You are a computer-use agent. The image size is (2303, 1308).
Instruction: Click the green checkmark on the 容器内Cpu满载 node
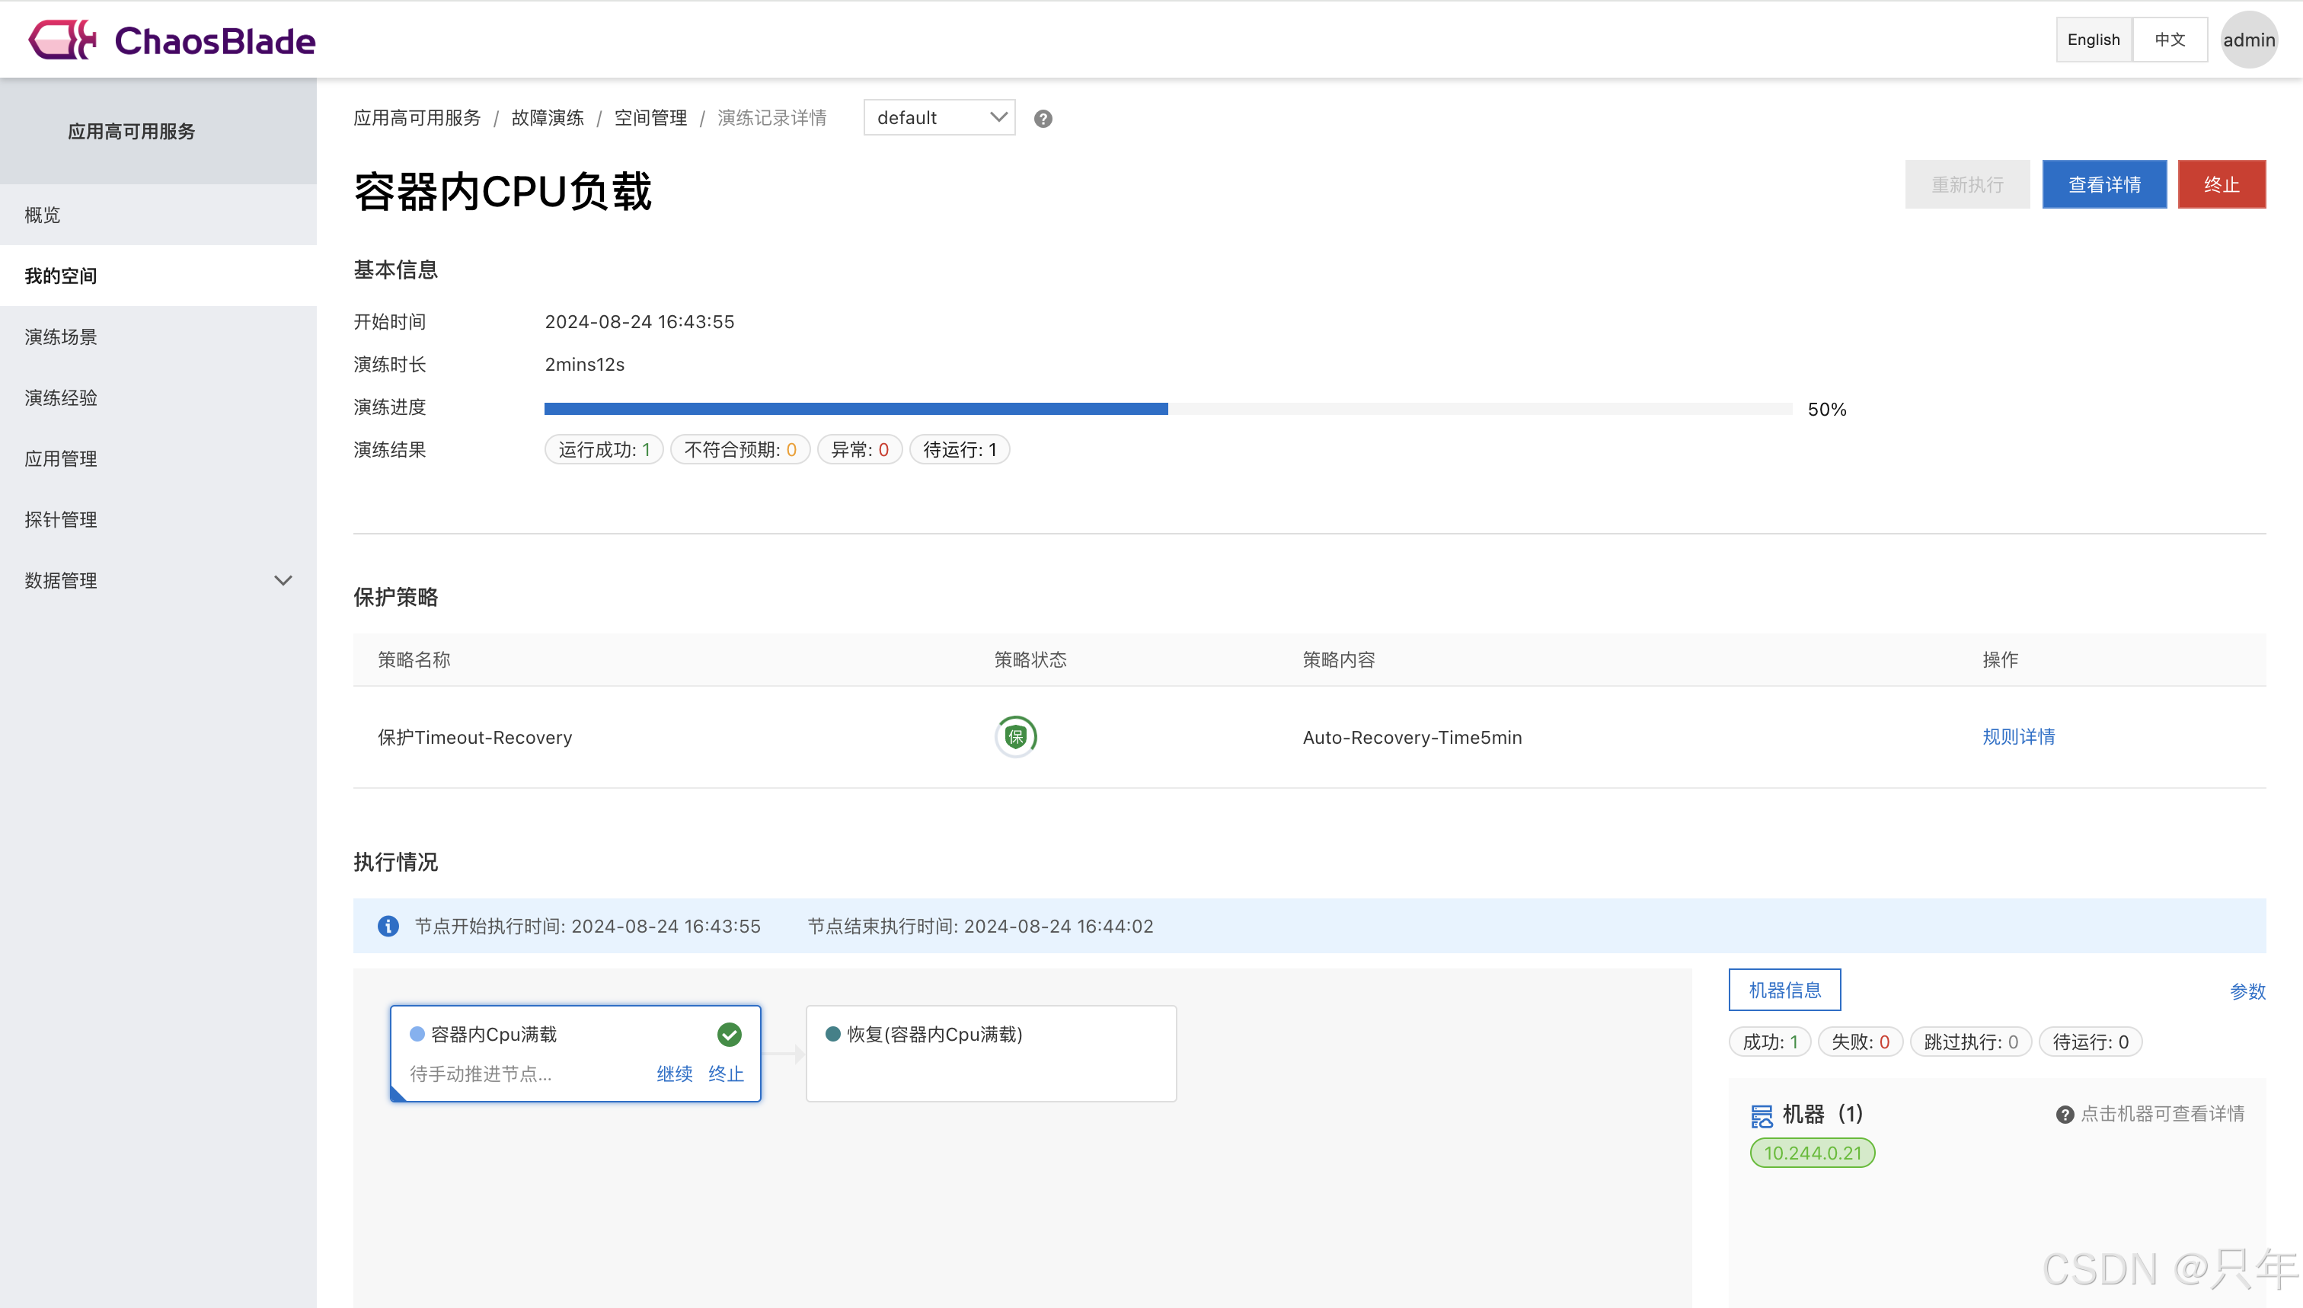[729, 1034]
